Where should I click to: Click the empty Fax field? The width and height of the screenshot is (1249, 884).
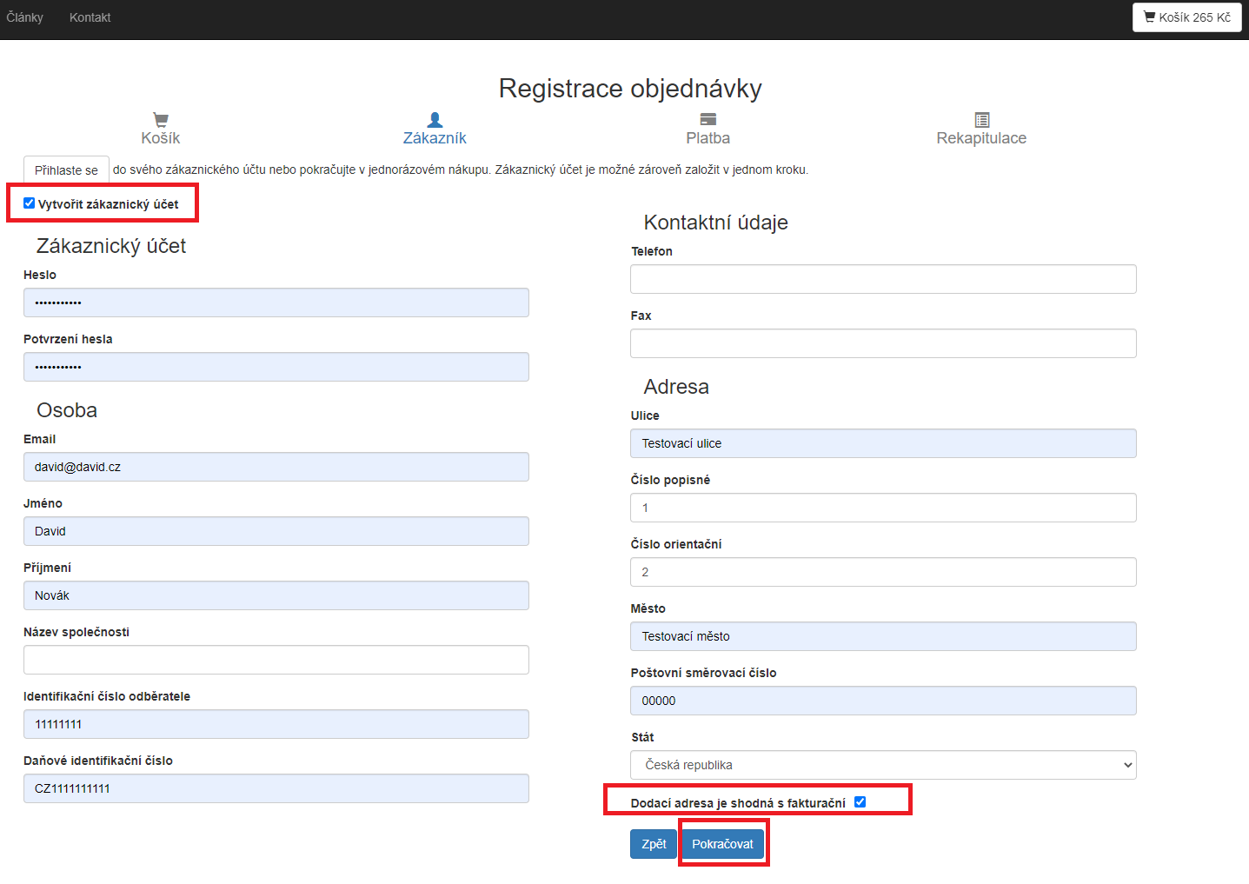pos(883,343)
